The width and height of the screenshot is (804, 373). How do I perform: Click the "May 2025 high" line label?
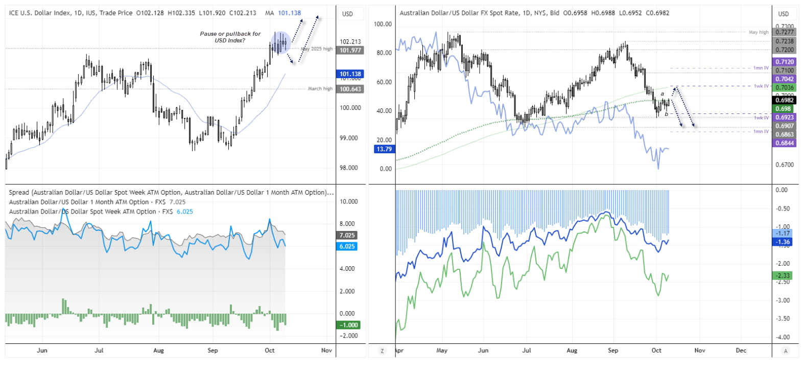pos(317,49)
